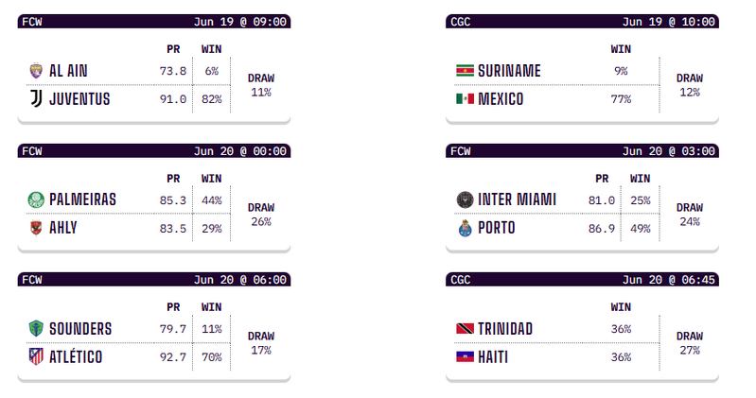Click the Sounders club crest icon

point(36,328)
